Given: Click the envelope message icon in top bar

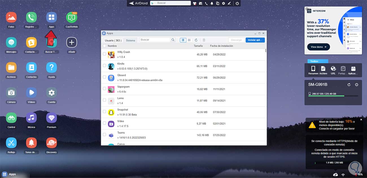Looking at the screenshot, I should [x=200, y=3].
